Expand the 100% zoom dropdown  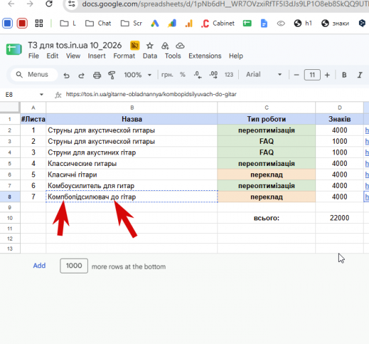138,75
